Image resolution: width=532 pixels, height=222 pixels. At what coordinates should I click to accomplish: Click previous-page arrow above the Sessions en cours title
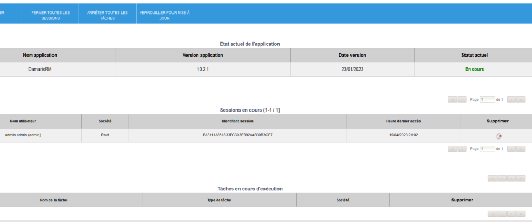[x=461, y=99]
